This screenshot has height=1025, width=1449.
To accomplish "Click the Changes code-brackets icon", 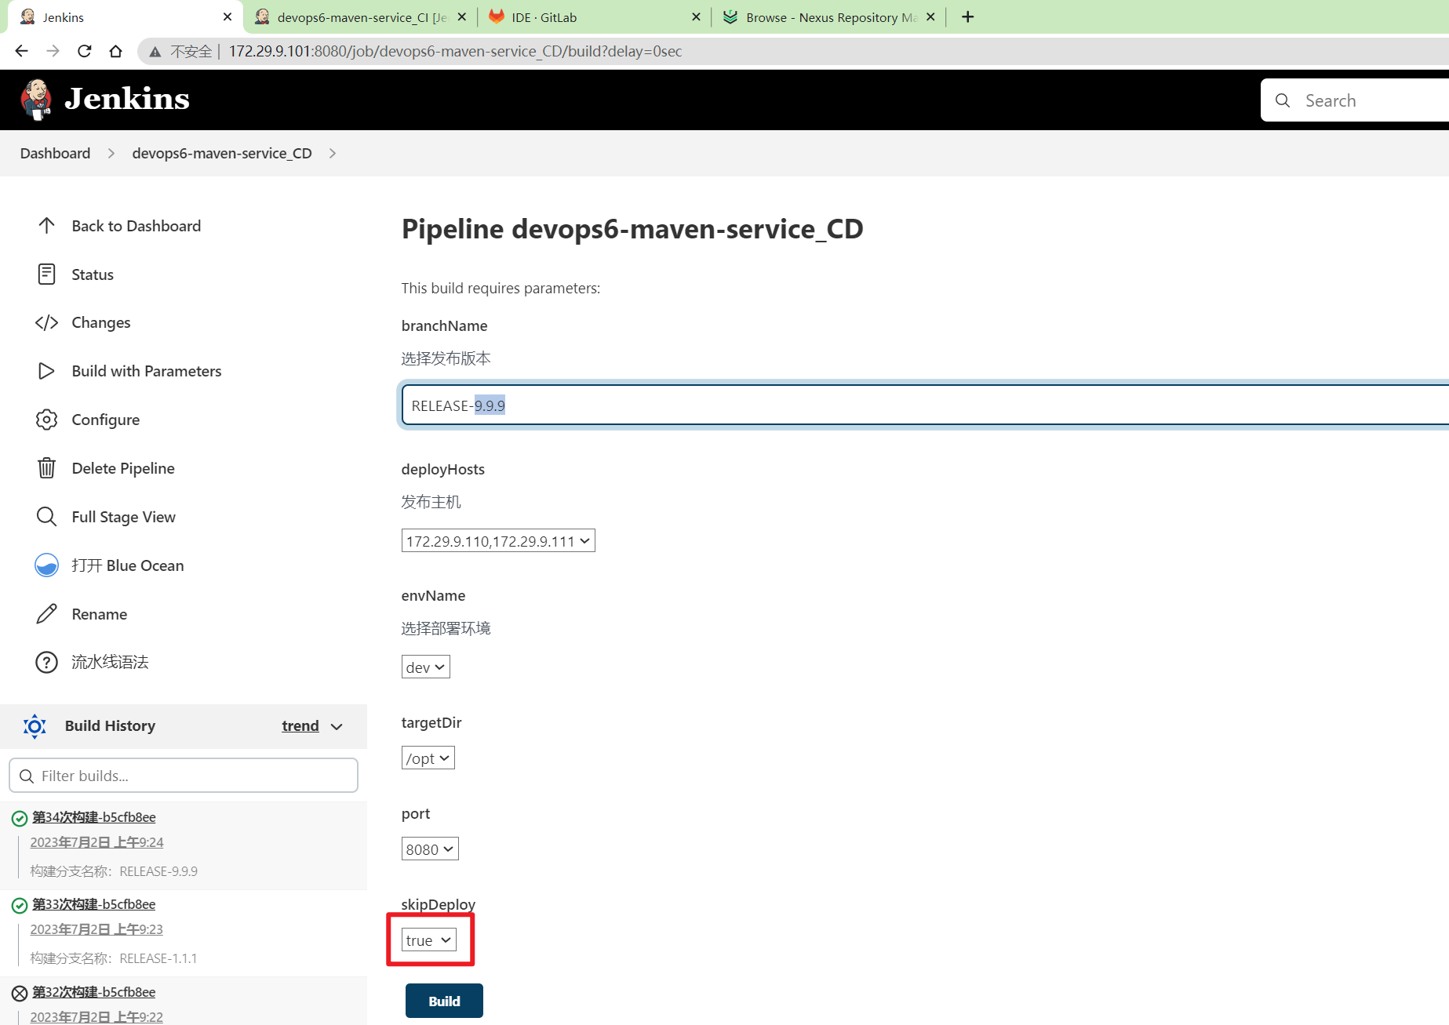I will [46, 322].
